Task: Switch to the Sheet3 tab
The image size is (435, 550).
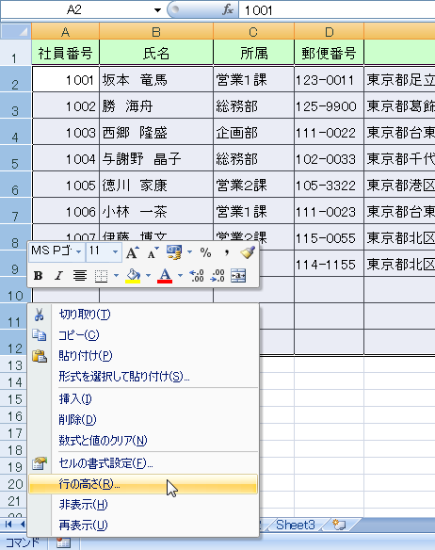Action: tap(296, 526)
